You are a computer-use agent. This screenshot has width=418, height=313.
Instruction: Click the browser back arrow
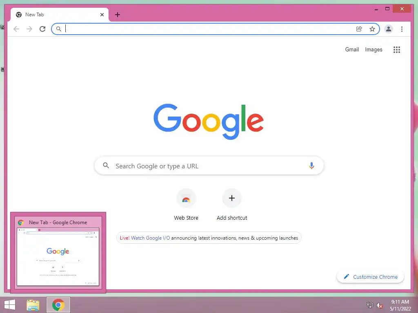pos(16,29)
